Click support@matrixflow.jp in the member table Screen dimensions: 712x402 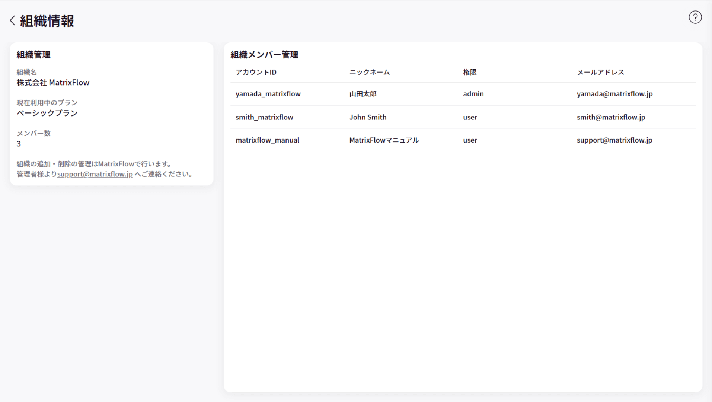coord(614,140)
